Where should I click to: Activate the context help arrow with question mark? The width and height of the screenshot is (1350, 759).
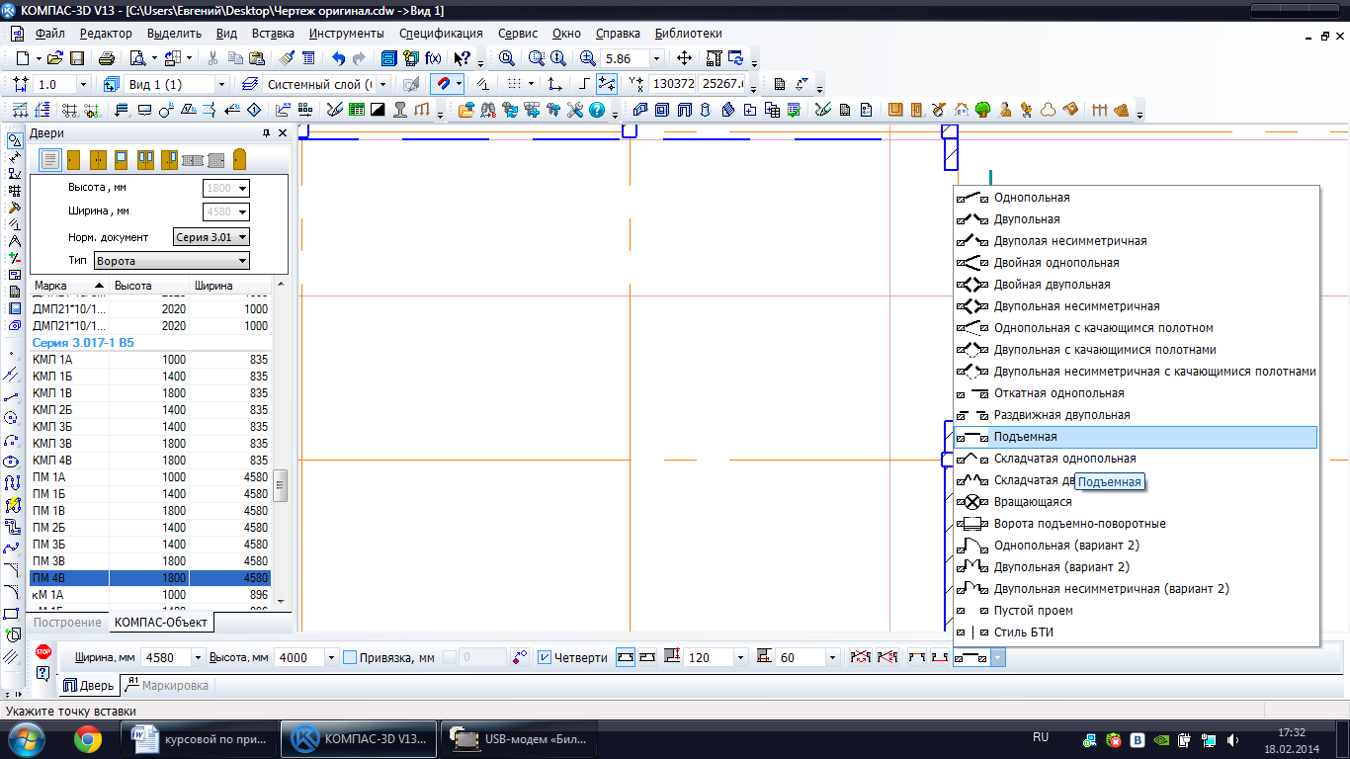click(462, 58)
